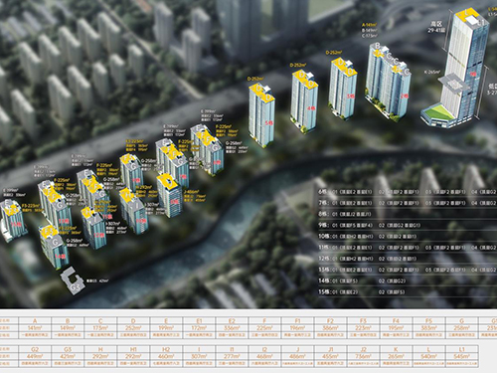Click the K-265m² label beside the tower
This screenshot has height=373, width=497.
point(431,72)
